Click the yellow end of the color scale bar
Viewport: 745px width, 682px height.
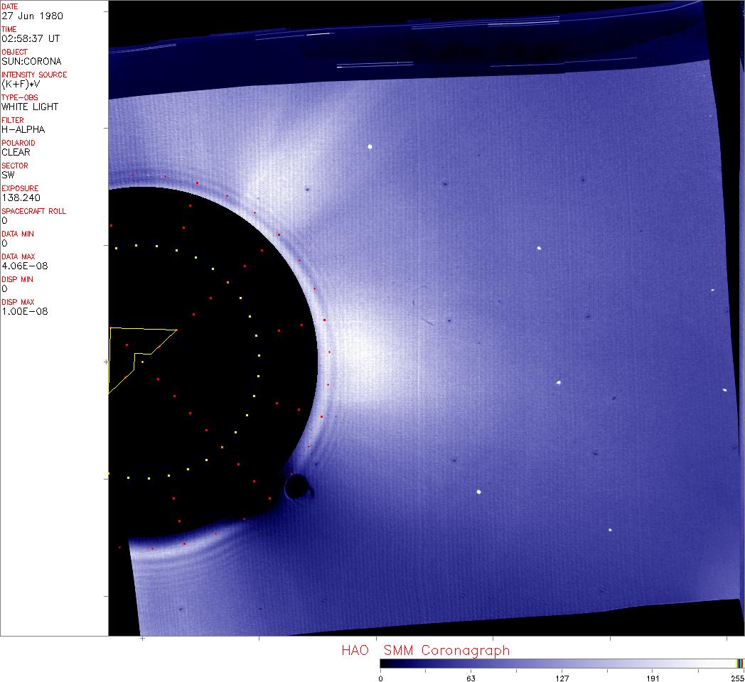coord(739,663)
